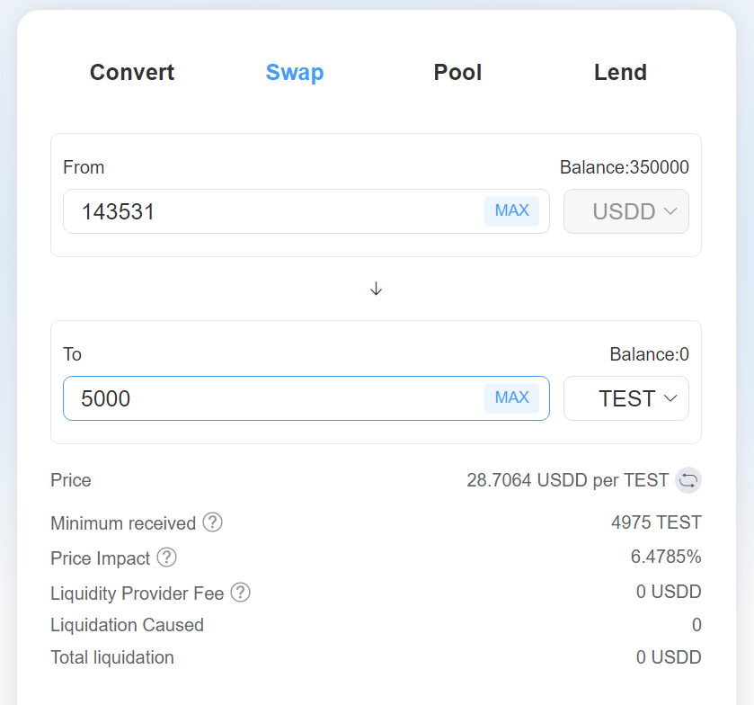Screen dimensions: 754x705
Task: Open the Pool tab
Action: click(x=457, y=73)
